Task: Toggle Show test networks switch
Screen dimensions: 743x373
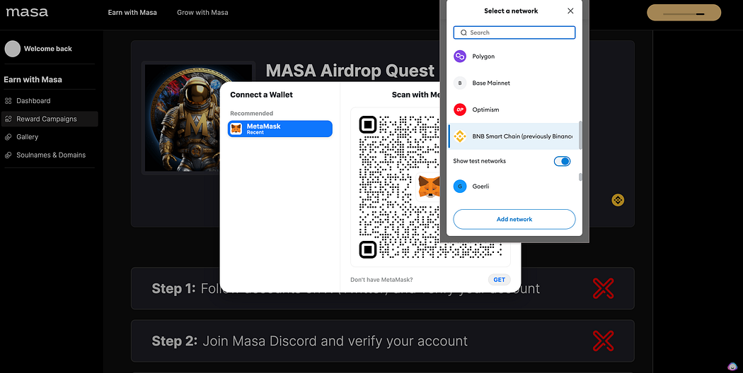Action: click(562, 161)
